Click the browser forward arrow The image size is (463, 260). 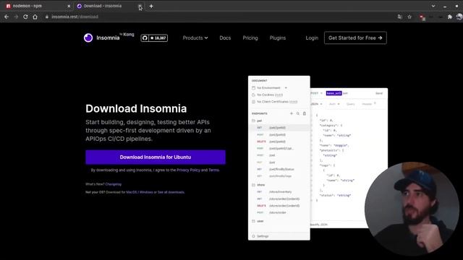(16, 17)
